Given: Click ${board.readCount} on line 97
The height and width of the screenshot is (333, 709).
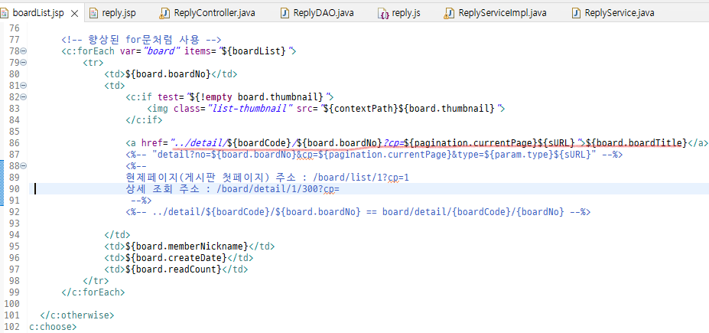Looking at the screenshot, I should [x=174, y=269].
